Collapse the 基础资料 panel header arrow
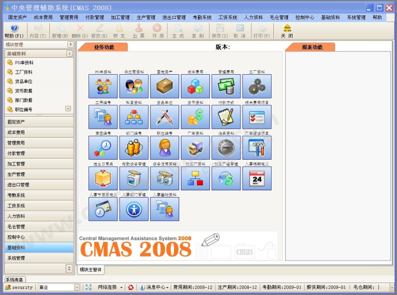397x295 pixels. [69, 54]
